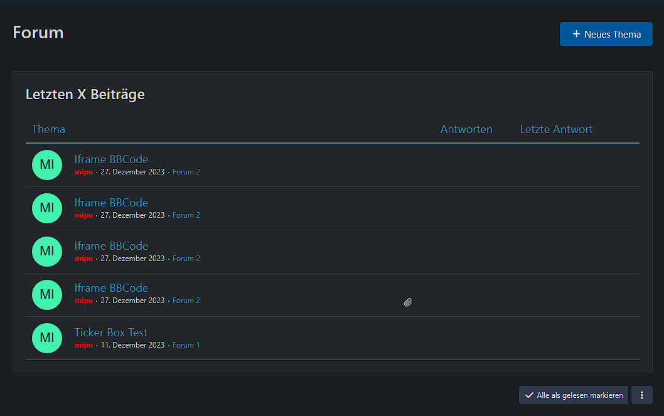
Task: Click the paperclip attachment icon
Action: pyautogui.click(x=407, y=302)
